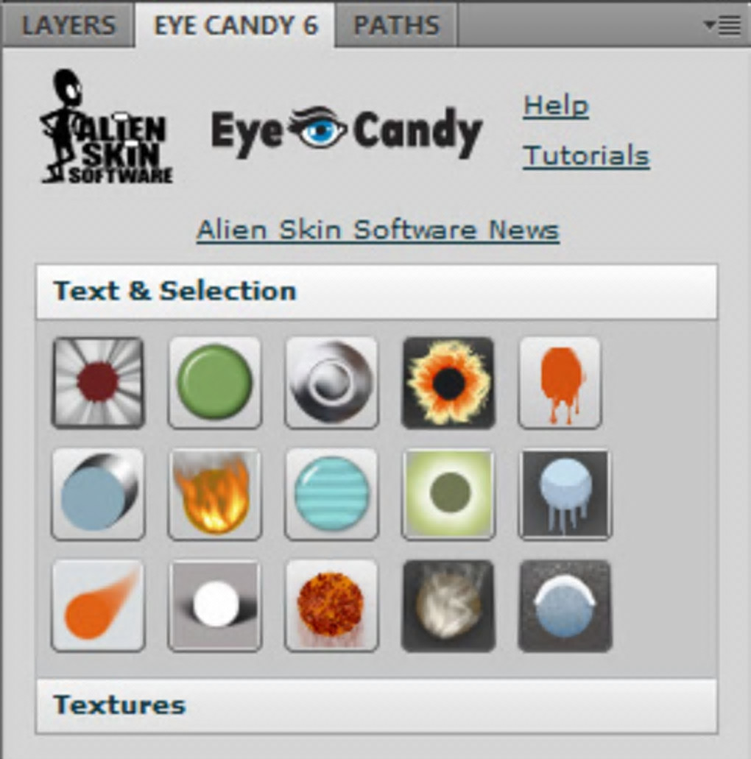Image resolution: width=751 pixels, height=759 pixels.
Task: Collapse the Text & Selection section
Action: click(377, 292)
